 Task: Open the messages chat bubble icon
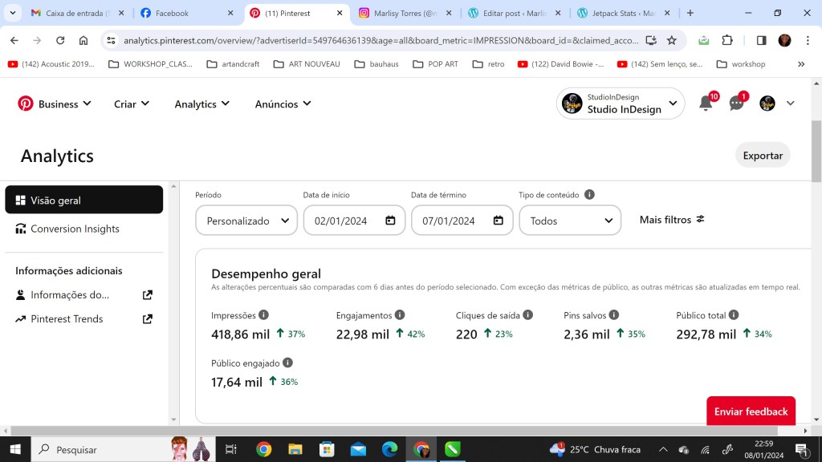(736, 103)
